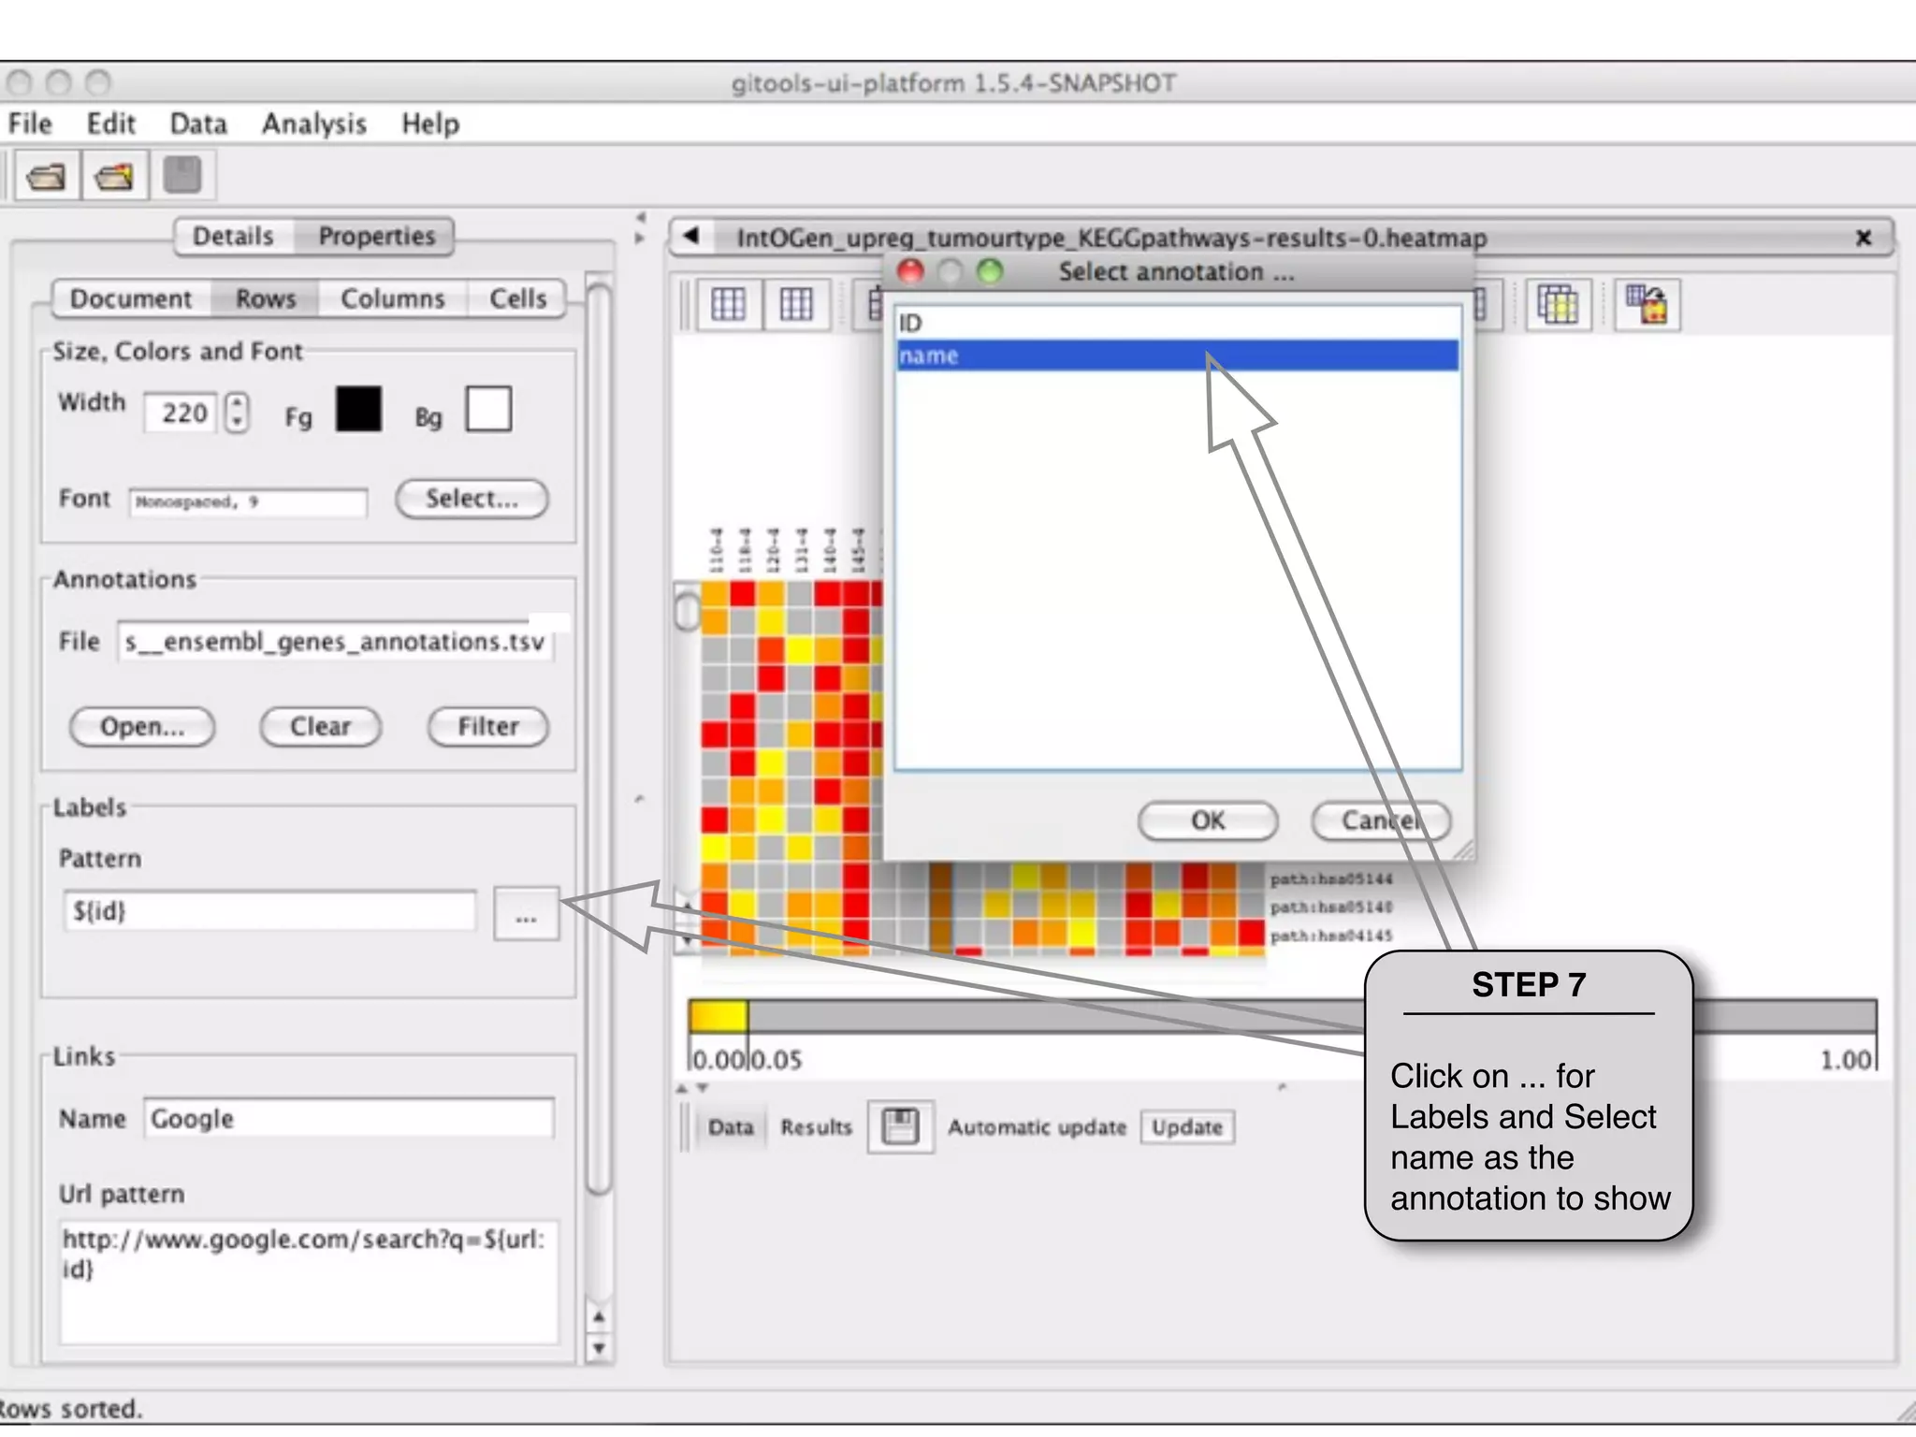Image resolution: width=1916 pixels, height=1437 pixels.
Task: Click the Filter annotations button
Action: 487,726
